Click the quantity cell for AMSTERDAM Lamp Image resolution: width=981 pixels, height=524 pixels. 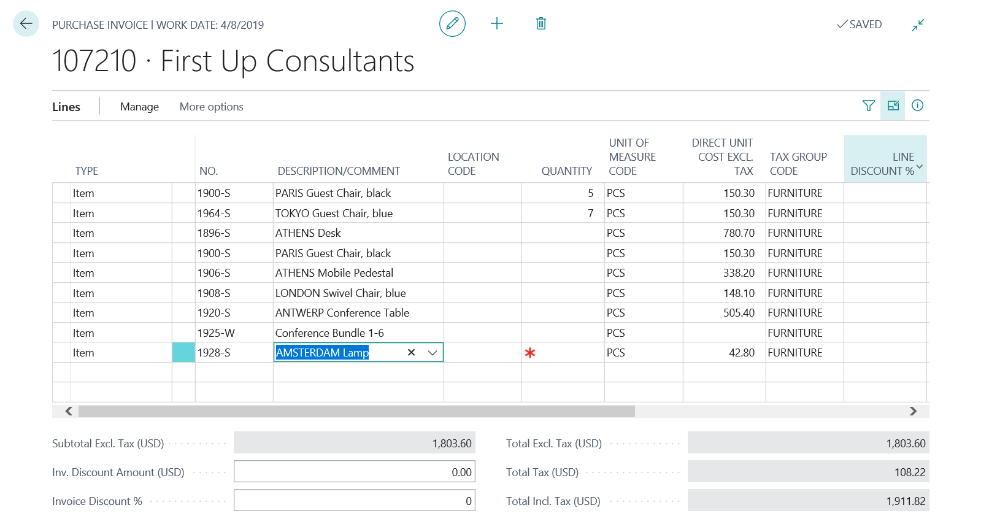562,353
